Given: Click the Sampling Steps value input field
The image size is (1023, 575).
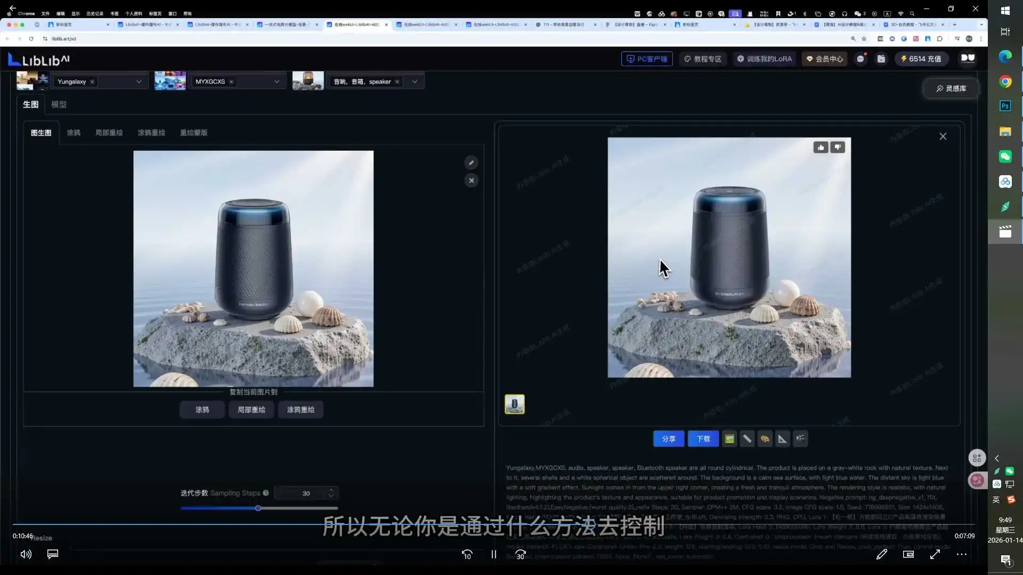Looking at the screenshot, I should 305,493.
